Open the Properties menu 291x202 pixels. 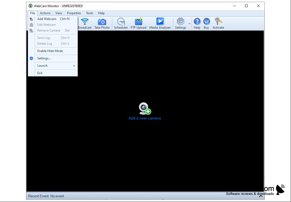74,13
